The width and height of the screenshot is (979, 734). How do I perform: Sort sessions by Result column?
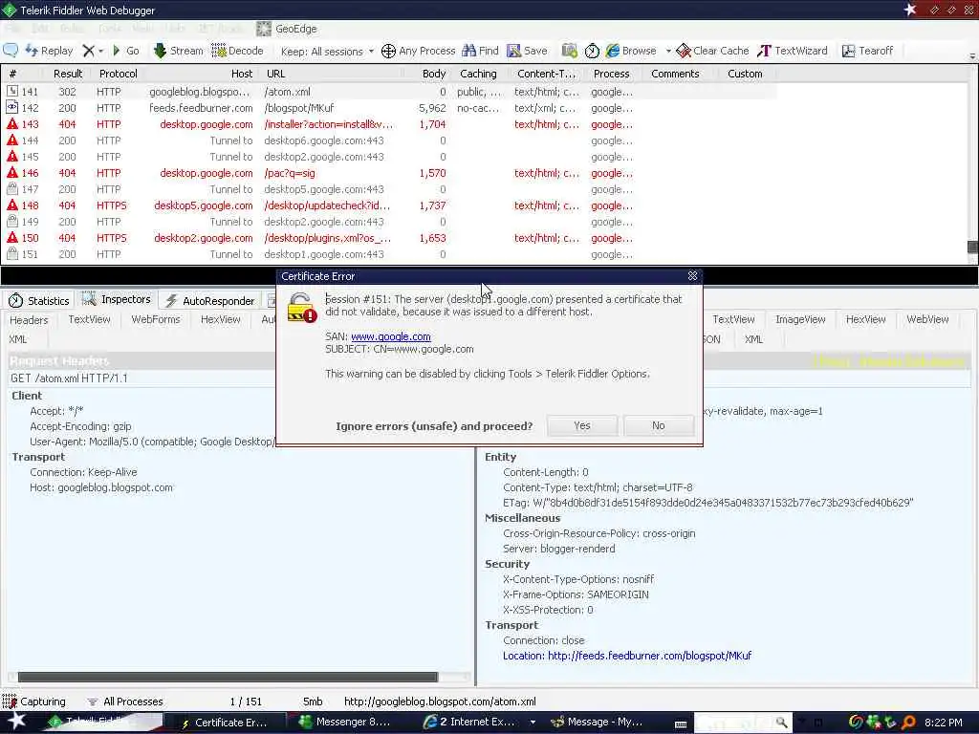pyautogui.click(x=68, y=74)
